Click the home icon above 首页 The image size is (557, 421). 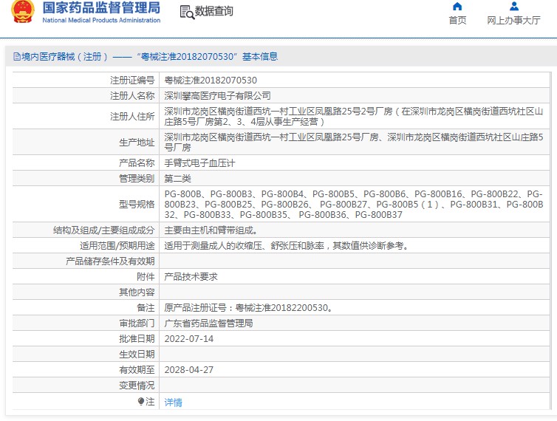[457, 7]
